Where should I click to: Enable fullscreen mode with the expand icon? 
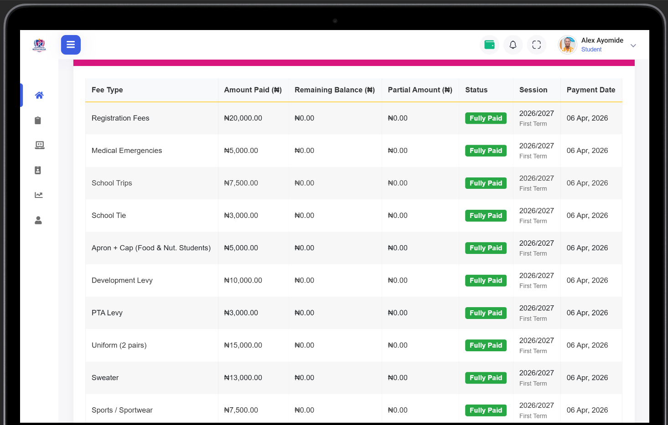pos(537,45)
